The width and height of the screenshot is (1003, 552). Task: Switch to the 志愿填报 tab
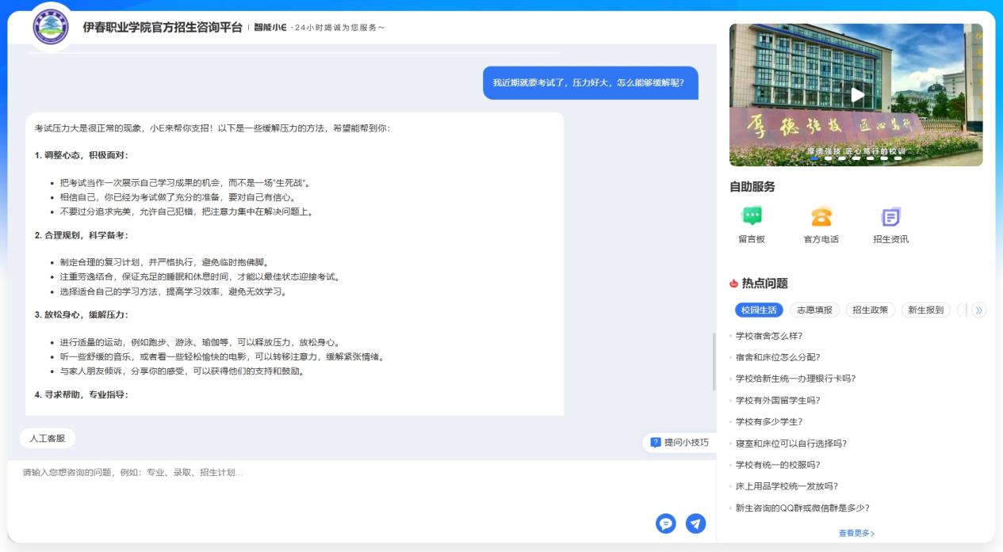814,310
